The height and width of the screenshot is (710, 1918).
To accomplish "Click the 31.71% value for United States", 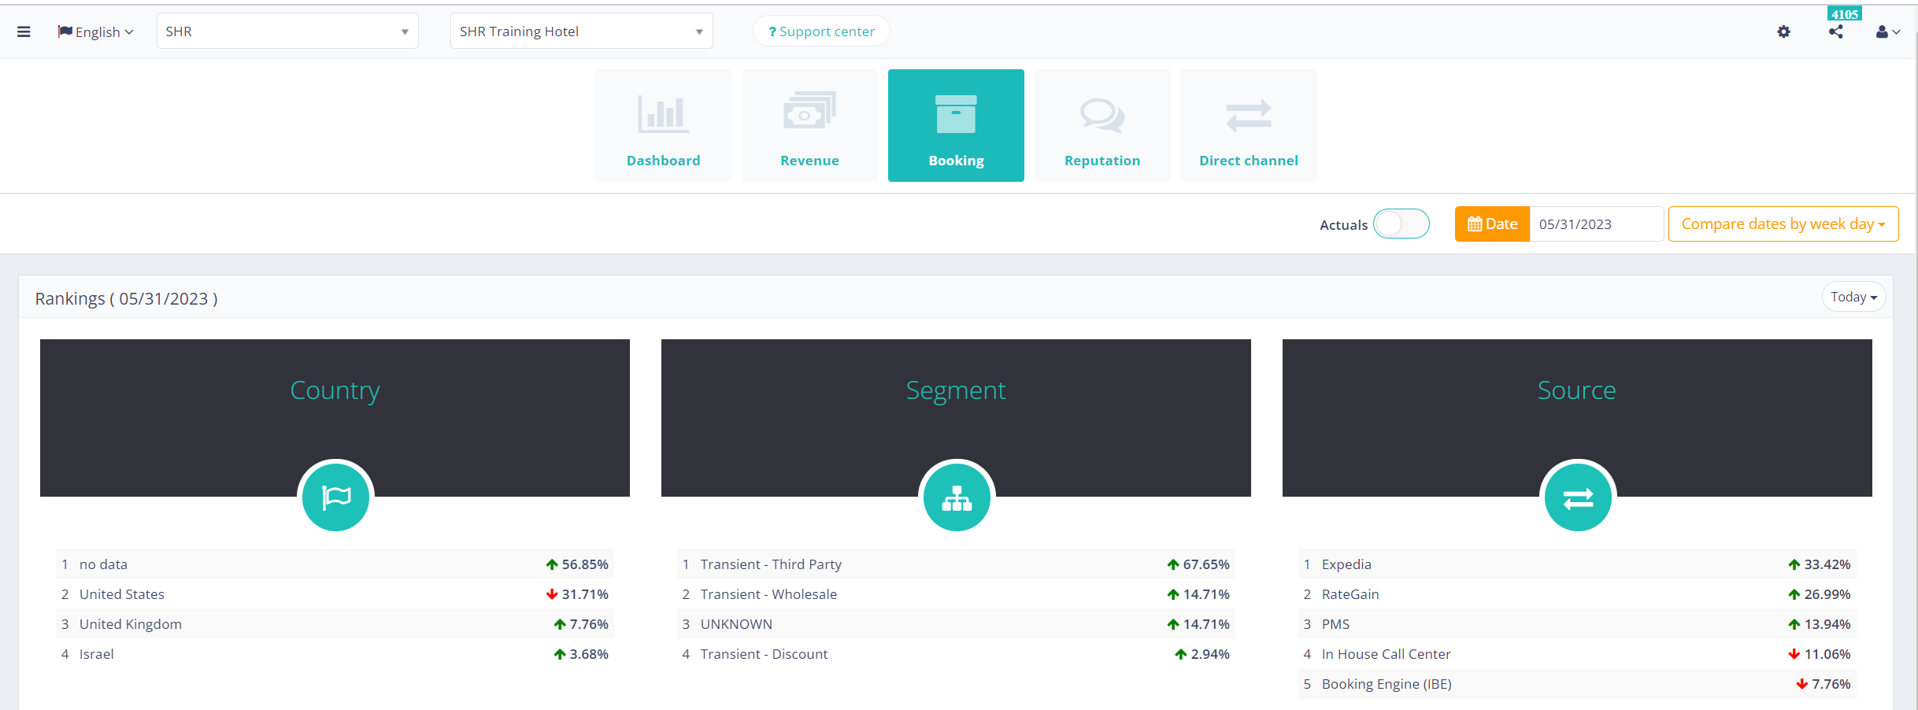I will [585, 594].
